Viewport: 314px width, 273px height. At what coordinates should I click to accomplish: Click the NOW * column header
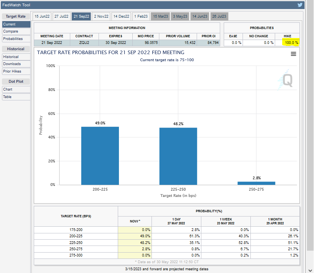[x=135, y=221]
